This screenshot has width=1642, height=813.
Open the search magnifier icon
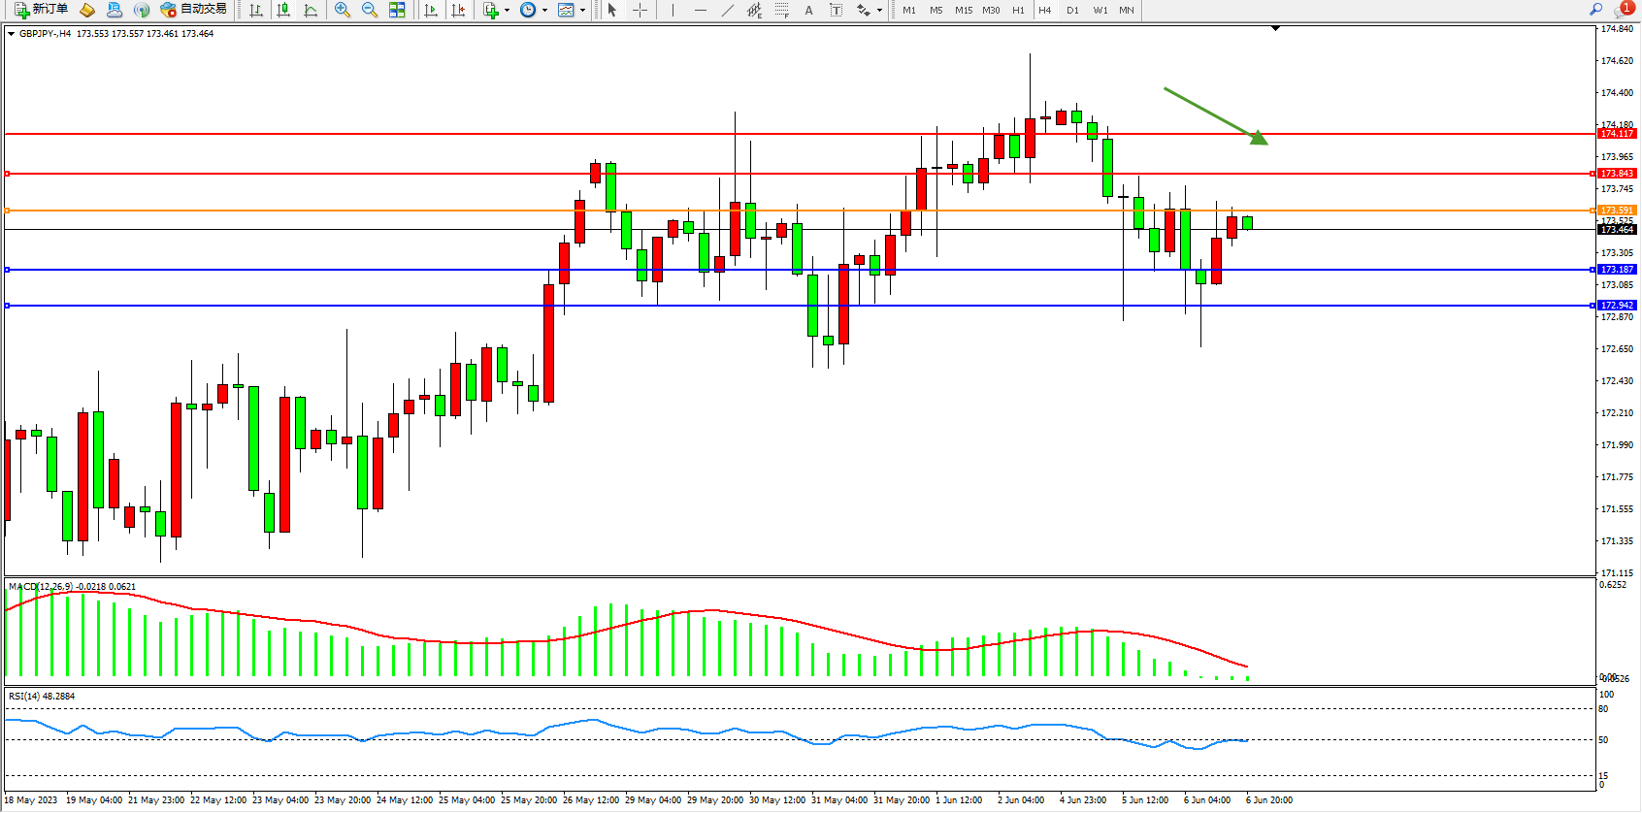click(1595, 10)
